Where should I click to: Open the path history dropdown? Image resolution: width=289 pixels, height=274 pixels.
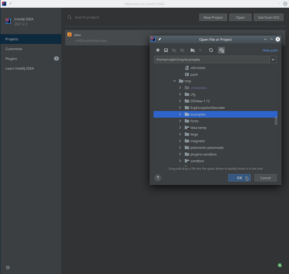point(273,60)
